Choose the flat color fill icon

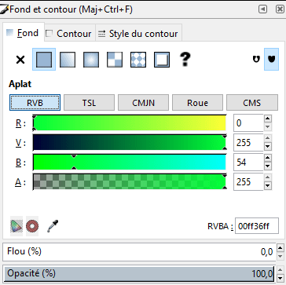[x=44, y=60]
